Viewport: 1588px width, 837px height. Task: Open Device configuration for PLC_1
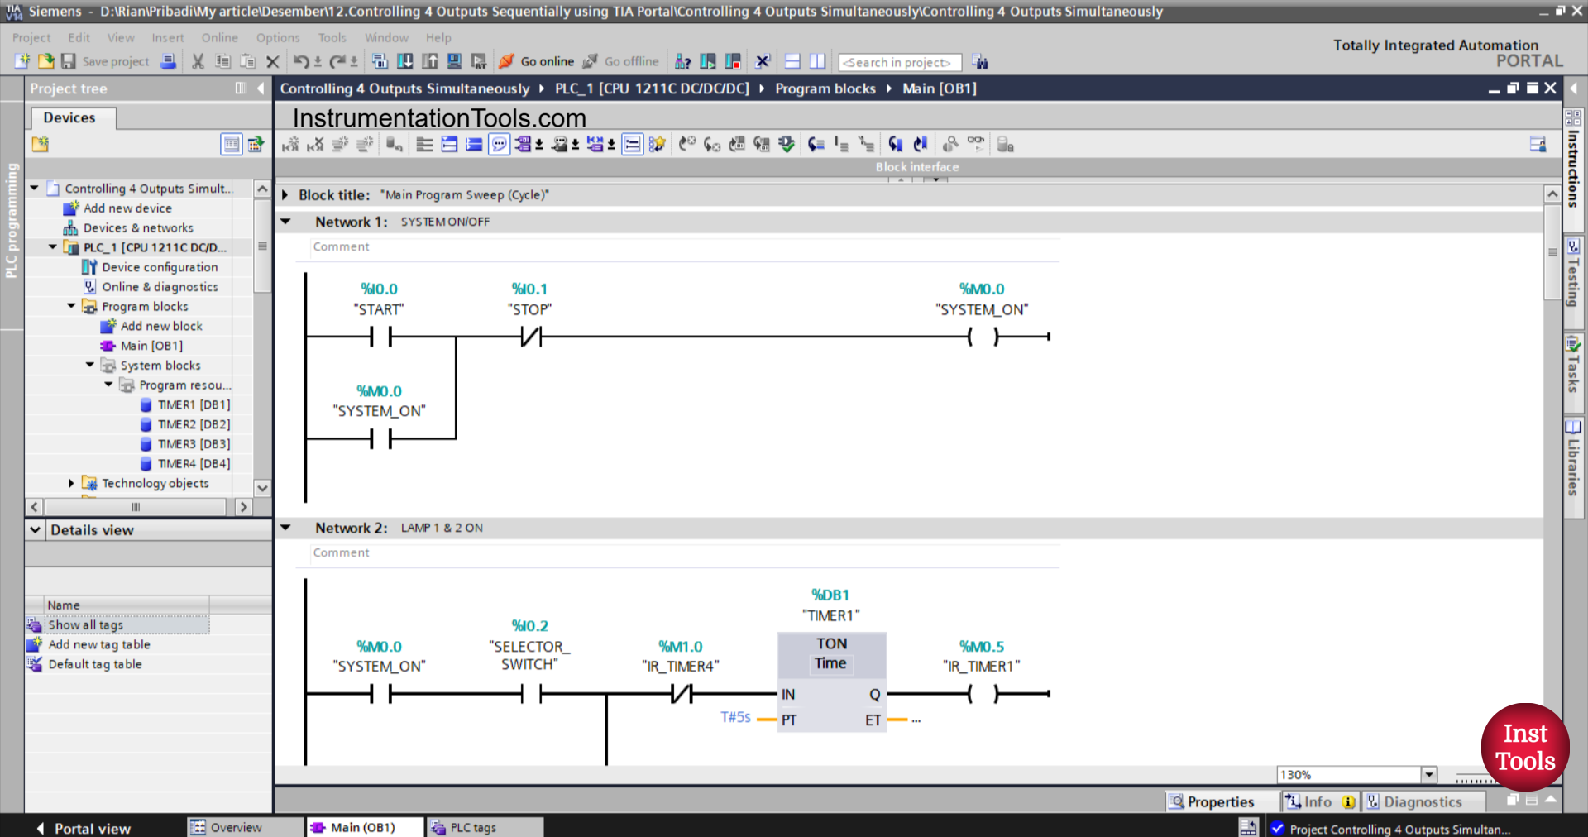click(x=160, y=266)
